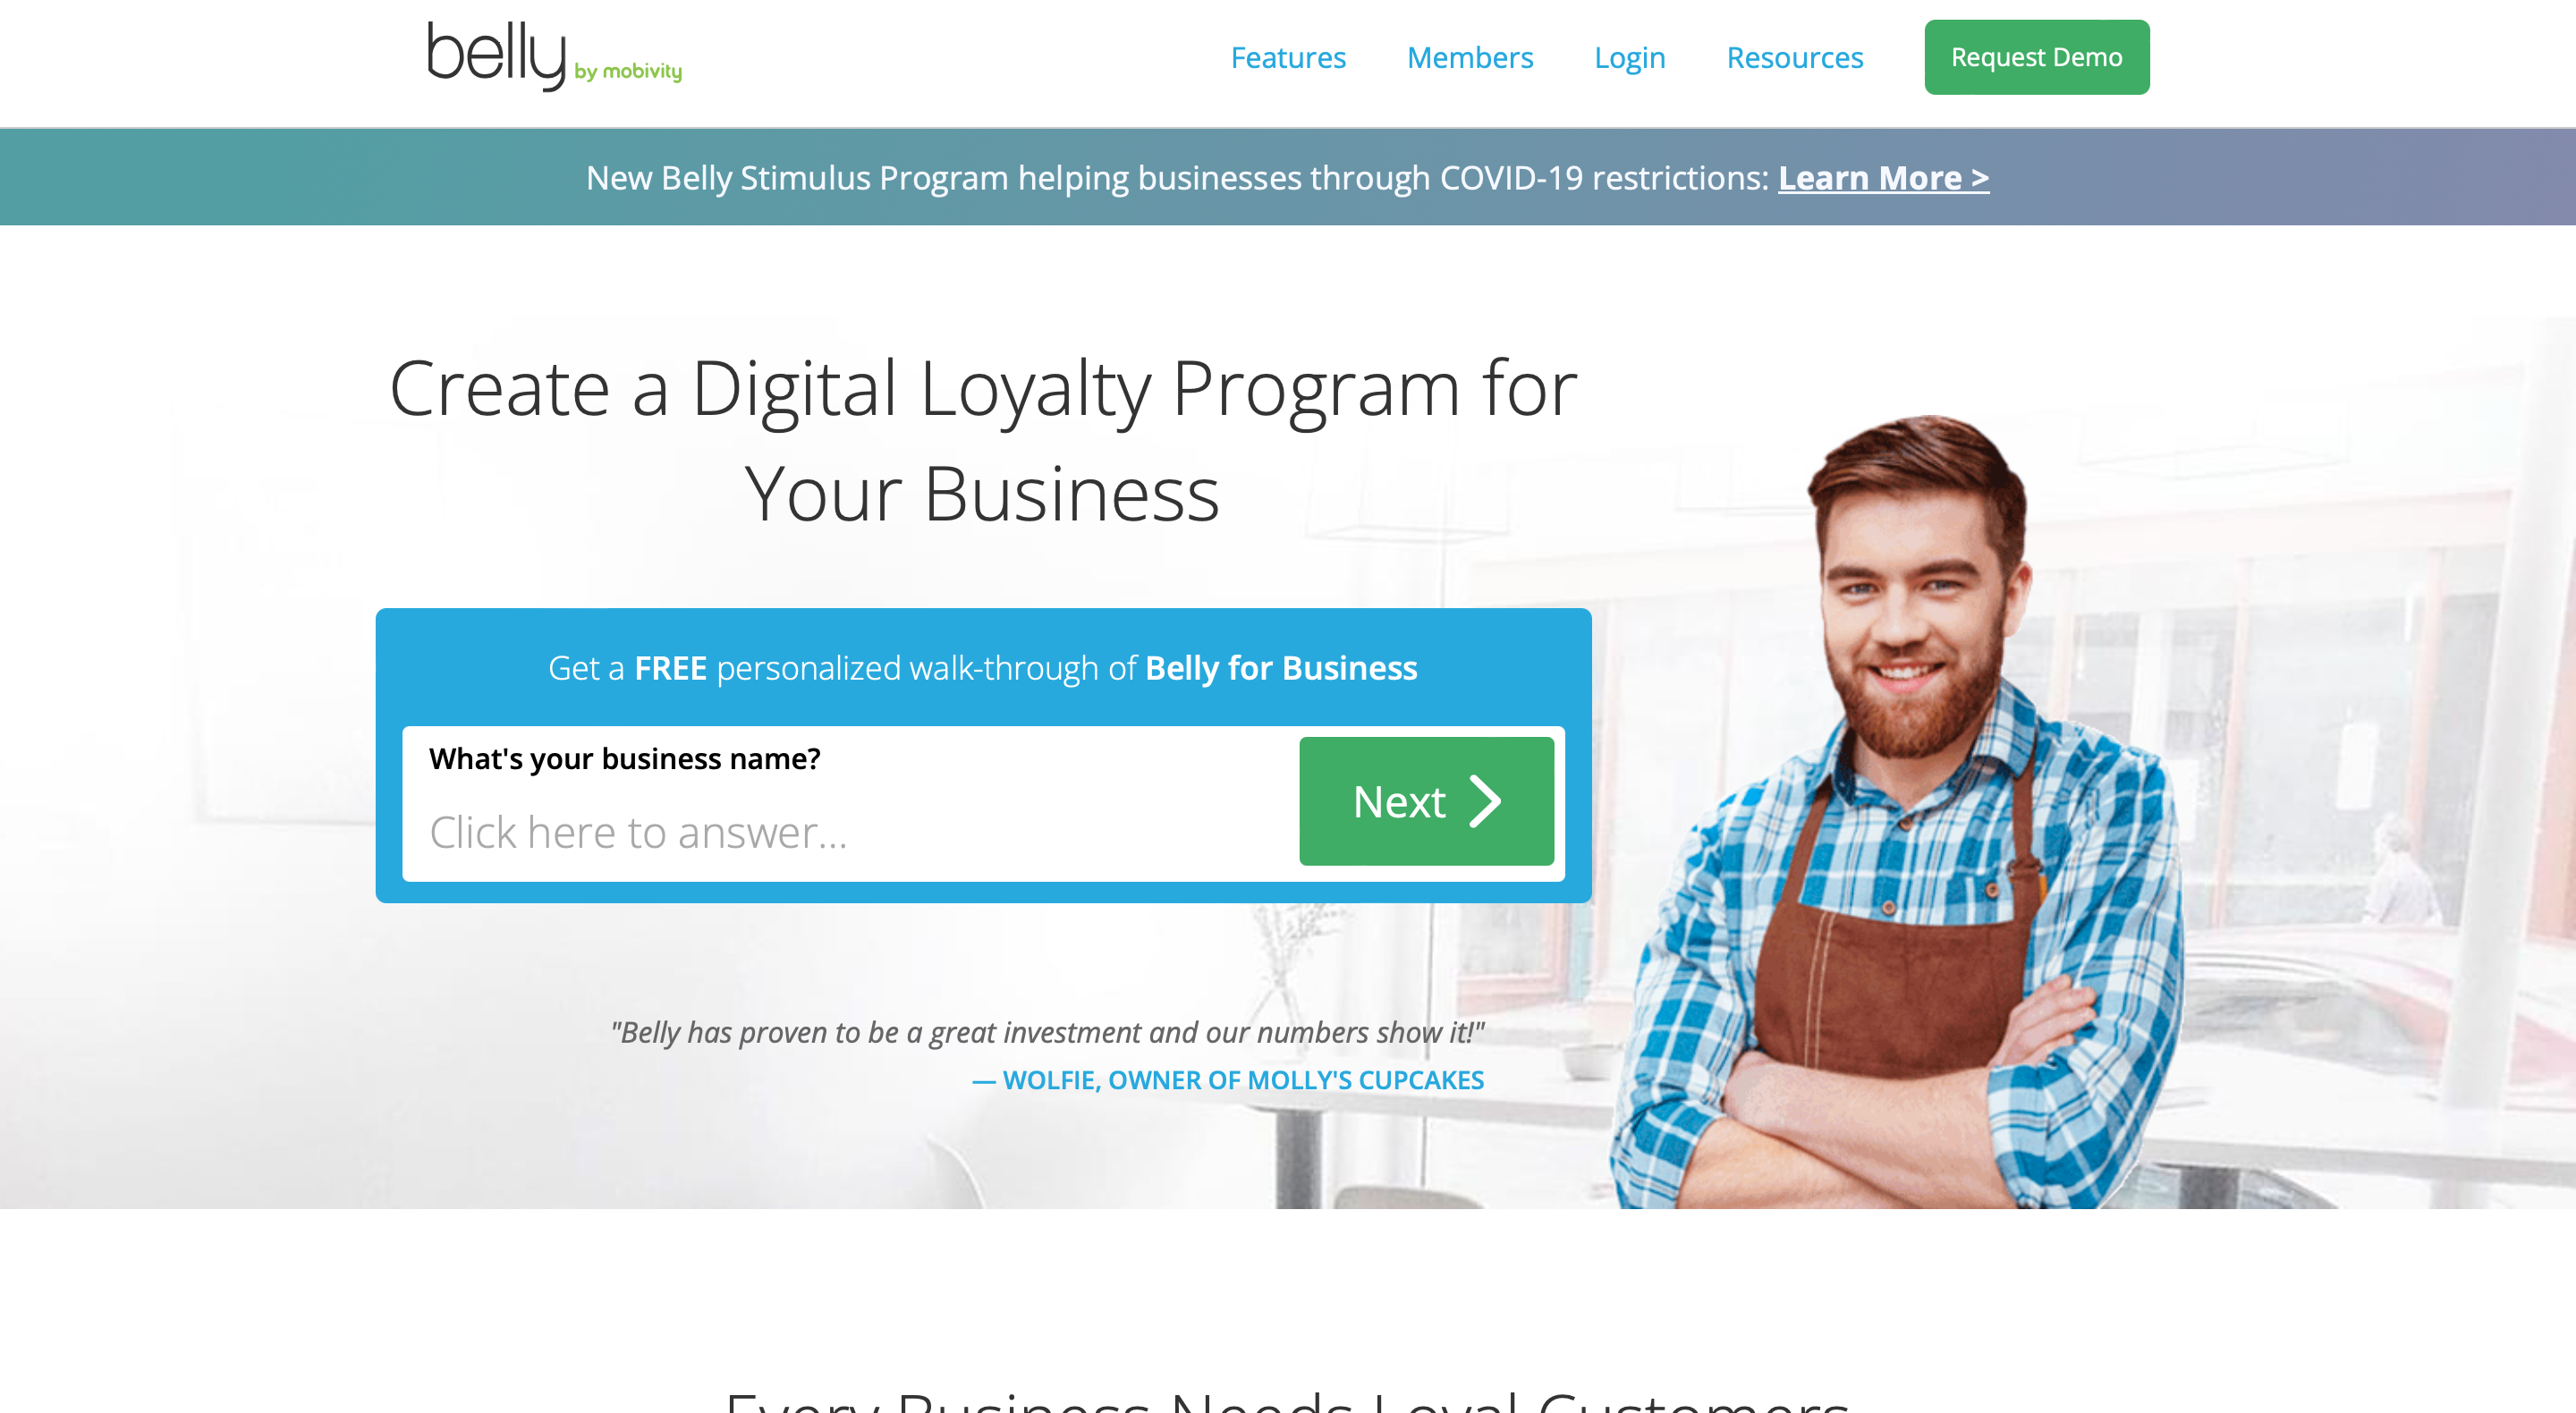Click the green 'by mobivity' logo text
The image size is (2576, 1413).
pos(628,72)
